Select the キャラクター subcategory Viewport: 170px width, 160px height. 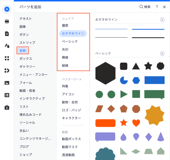[x=71, y=118]
